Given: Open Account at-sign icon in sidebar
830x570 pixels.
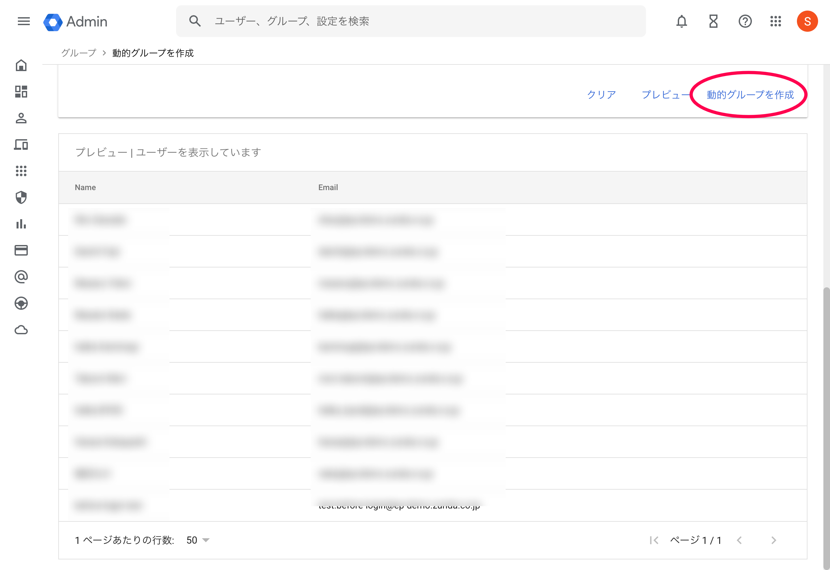Looking at the screenshot, I should (x=21, y=277).
